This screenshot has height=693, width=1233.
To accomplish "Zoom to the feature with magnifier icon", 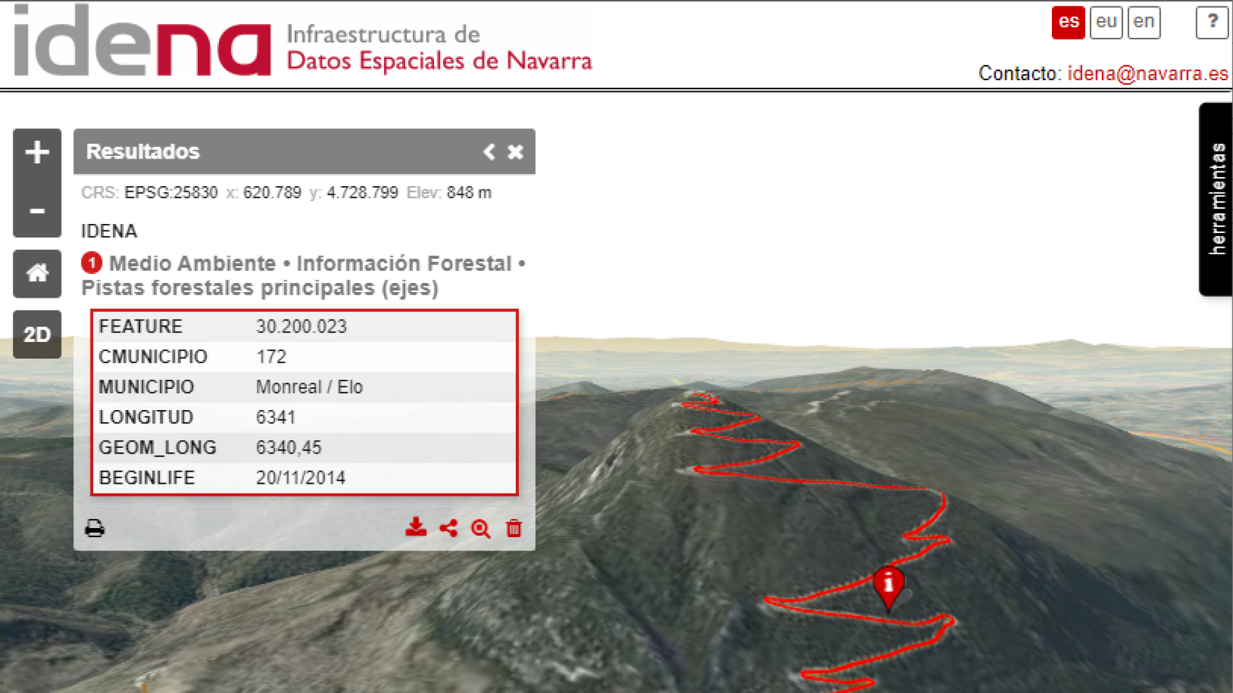I will pos(480,528).
